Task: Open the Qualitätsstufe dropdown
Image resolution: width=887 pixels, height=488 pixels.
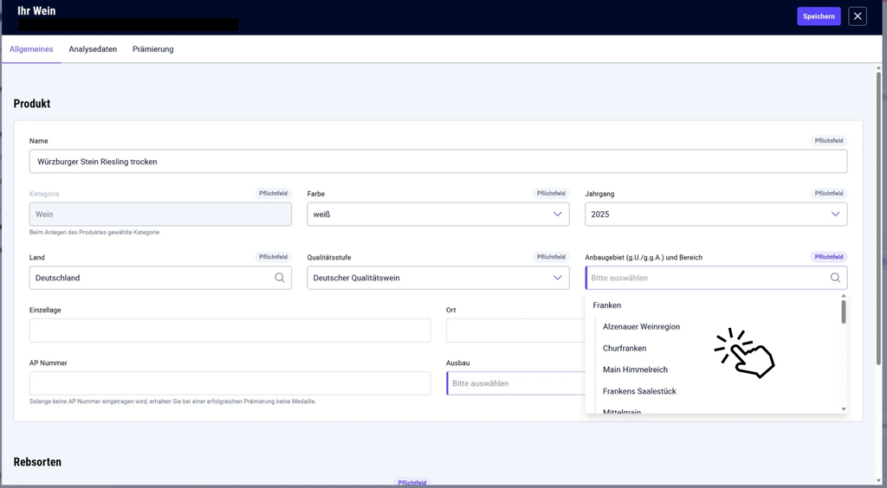Action: tap(437, 278)
